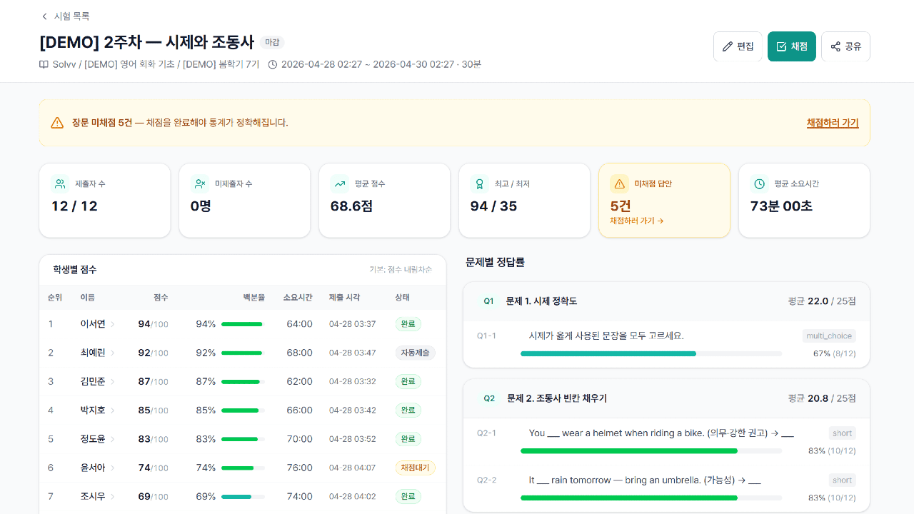Screen dimensions: 914x514
Task: Click the 최고 / 최저 award icon
Action: 480,183
